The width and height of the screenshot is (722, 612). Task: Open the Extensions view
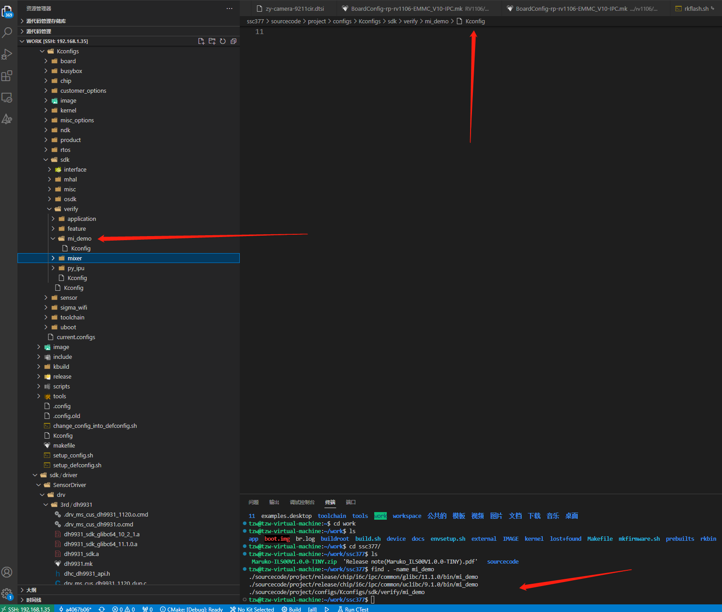click(x=7, y=76)
